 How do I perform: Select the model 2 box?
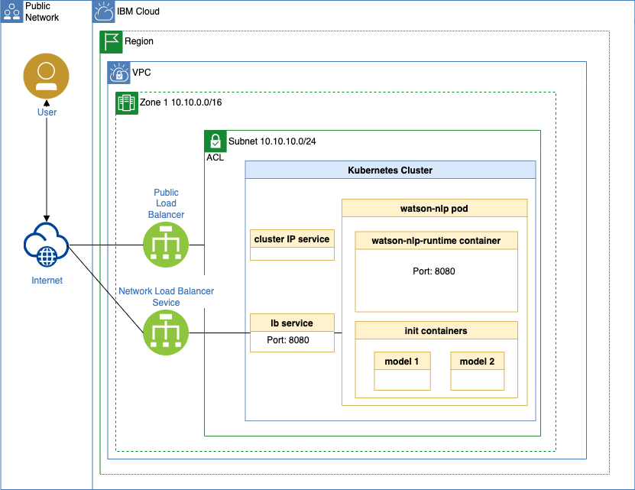pyautogui.click(x=478, y=371)
